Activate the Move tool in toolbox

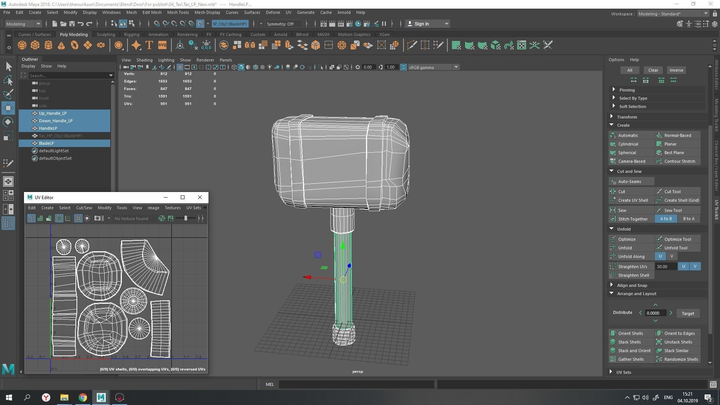coord(8,108)
